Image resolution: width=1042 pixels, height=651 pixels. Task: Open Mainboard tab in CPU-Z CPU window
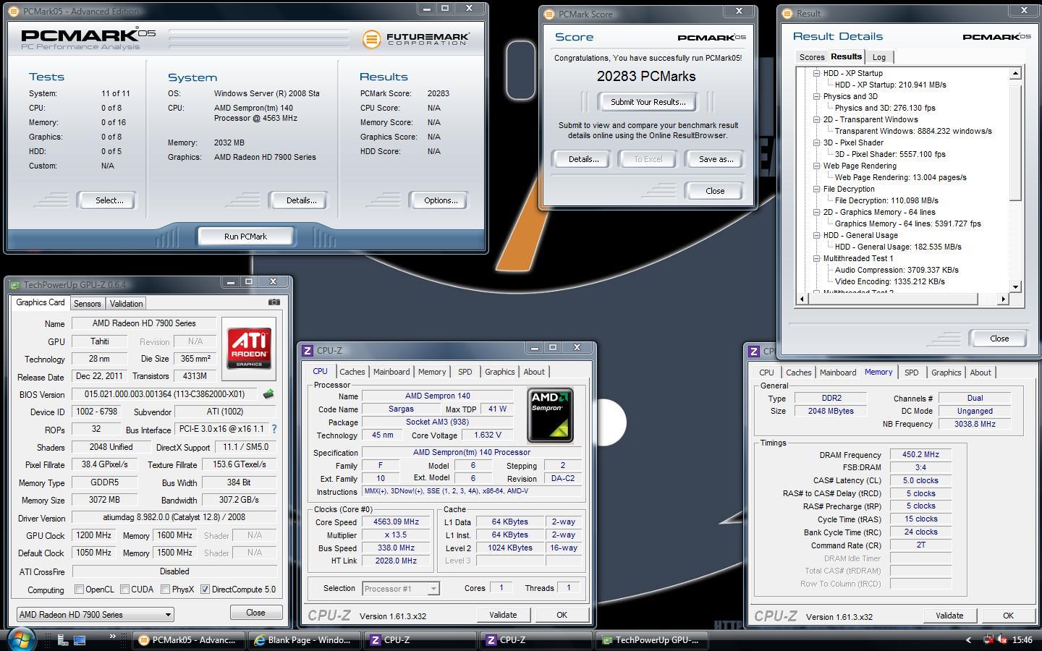pos(391,372)
